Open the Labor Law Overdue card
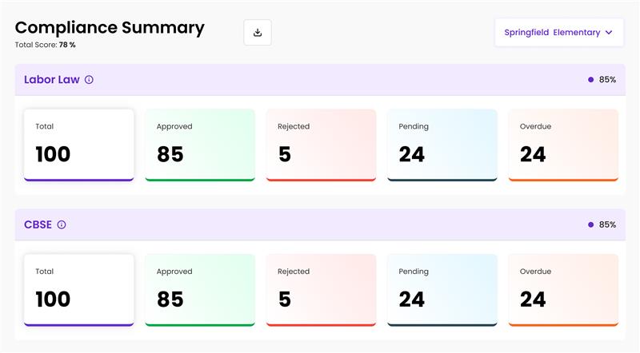 coord(563,145)
